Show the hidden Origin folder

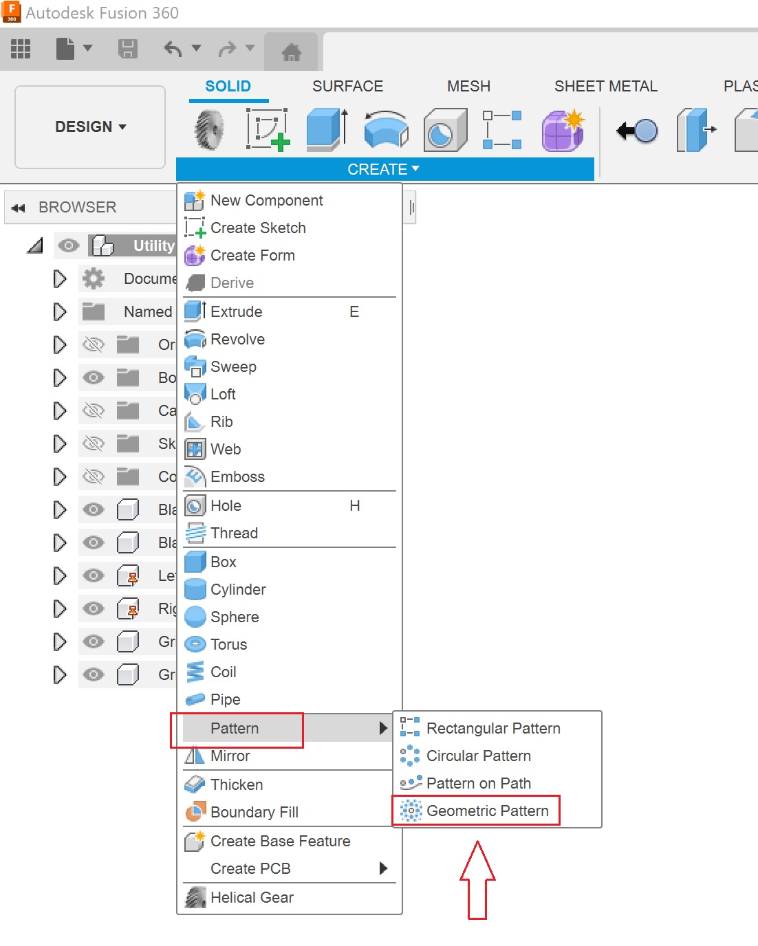pos(94,344)
